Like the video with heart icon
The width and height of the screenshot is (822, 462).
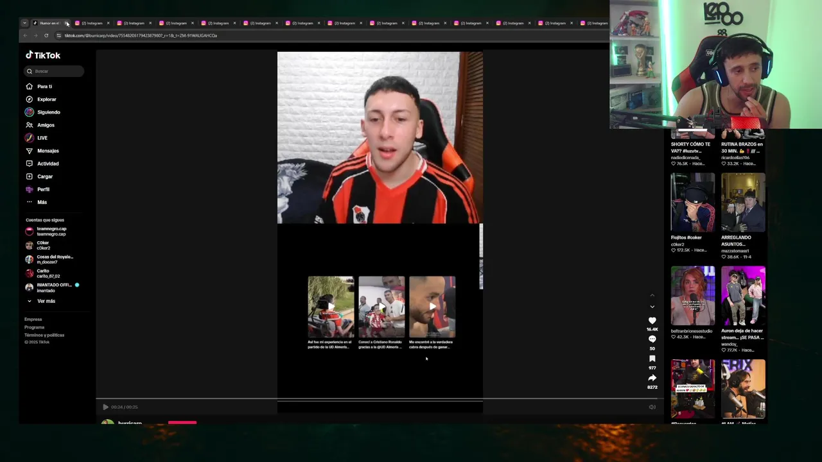652,320
